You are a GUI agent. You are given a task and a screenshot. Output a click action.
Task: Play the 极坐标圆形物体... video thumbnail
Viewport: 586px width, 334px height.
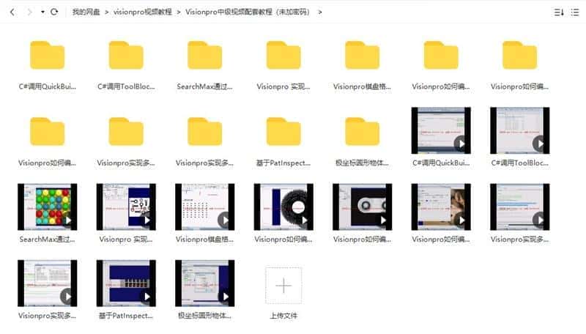[x=205, y=283]
